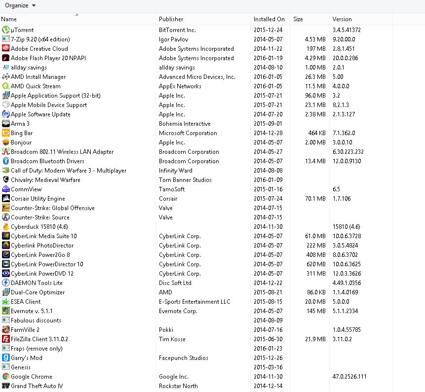Screen dimensions: 425x392
Task: Open the Organize dropdown menu
Action: [20, 5]
